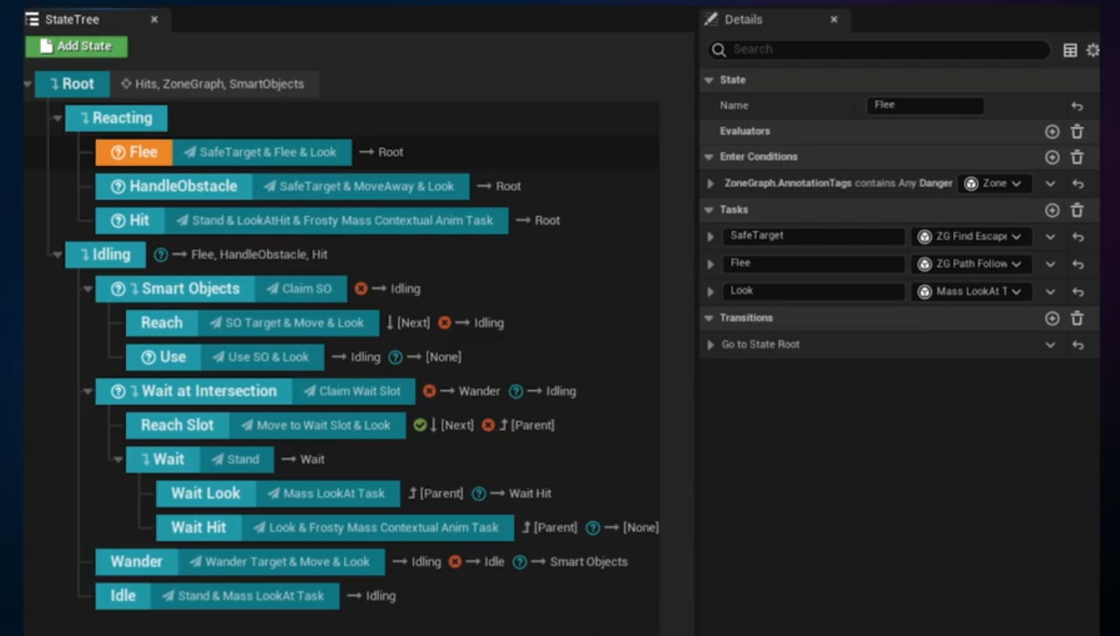Collapse the Smart Objects state children
1120x636 pixels.
tap(88, 289)
